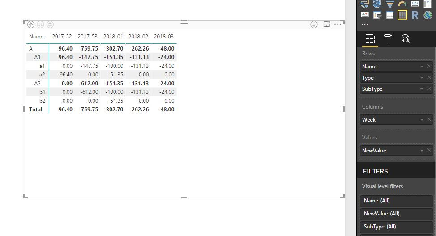
Task: Click the 2018-03 column header
Action: [163, 37]
